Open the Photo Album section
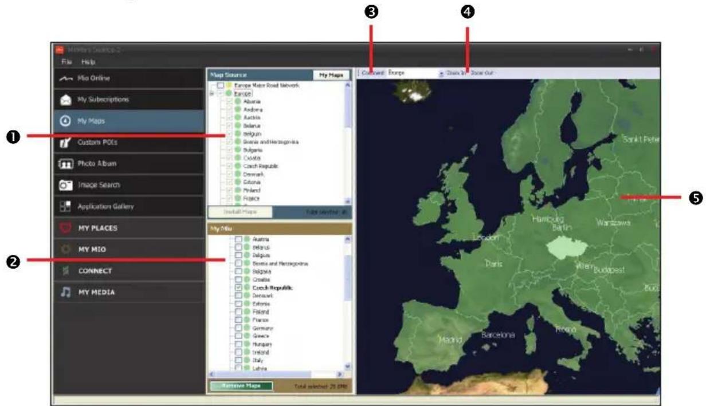Viewport: 706px width, 406px height. (130, 163)
